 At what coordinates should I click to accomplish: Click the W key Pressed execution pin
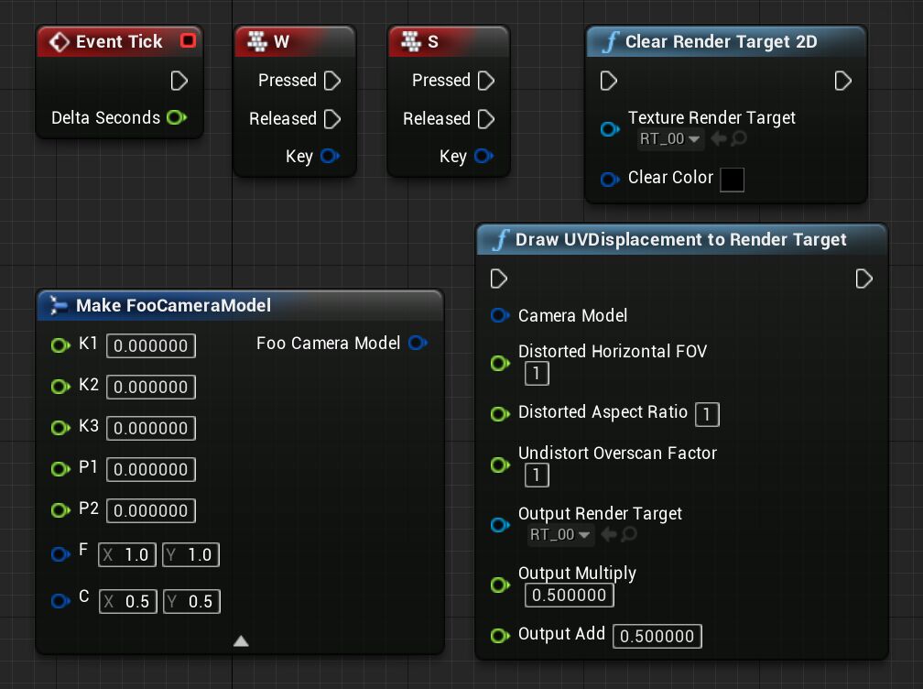pyautogui.click(x=332, y=81)
